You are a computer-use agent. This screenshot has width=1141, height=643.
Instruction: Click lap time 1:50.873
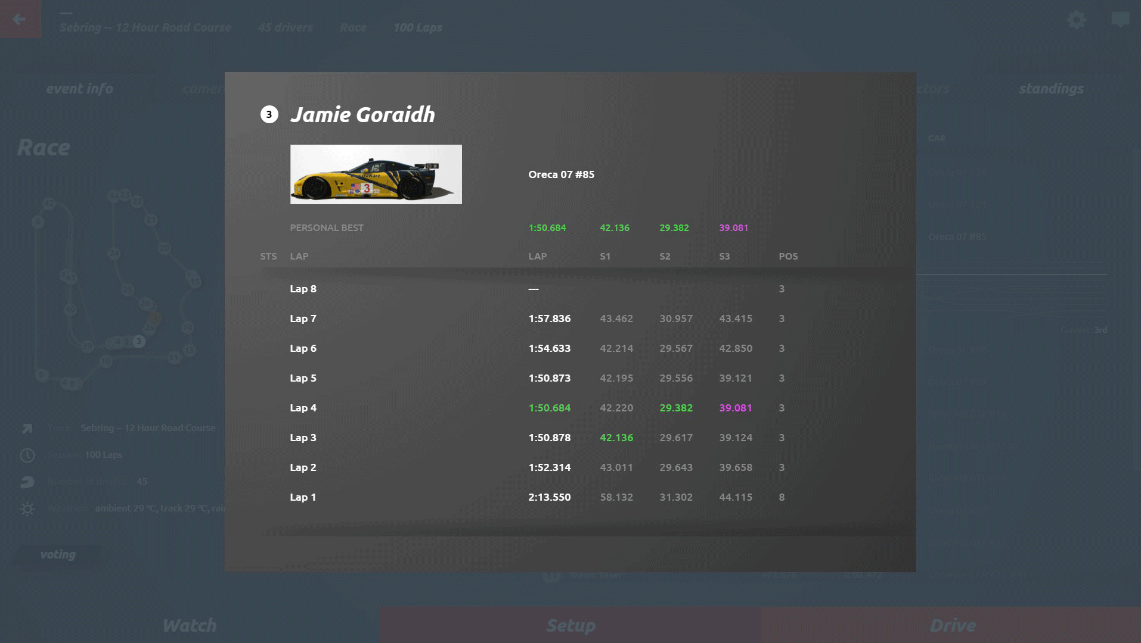click(549, 378)
